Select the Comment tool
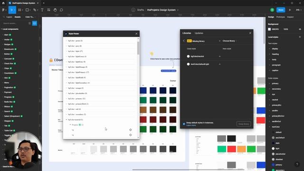 pyautogui.click(x=61, y=10)
